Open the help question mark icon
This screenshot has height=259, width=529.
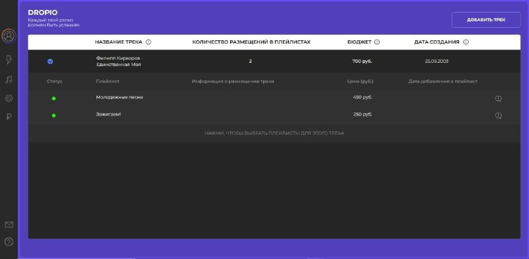(9, 242)
